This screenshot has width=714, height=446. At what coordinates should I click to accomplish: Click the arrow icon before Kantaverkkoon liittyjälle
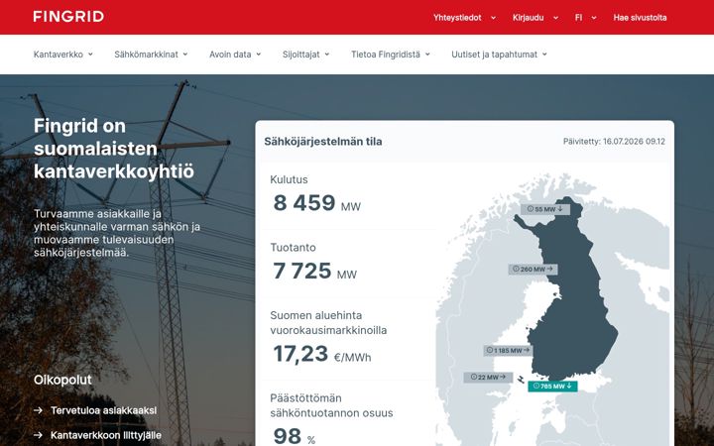[x=39, y=435]
